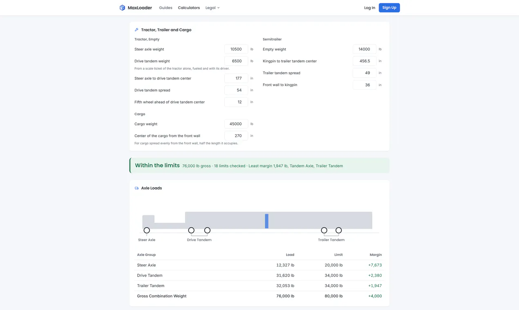Go to the Calculators section

[x=189, y=8]
